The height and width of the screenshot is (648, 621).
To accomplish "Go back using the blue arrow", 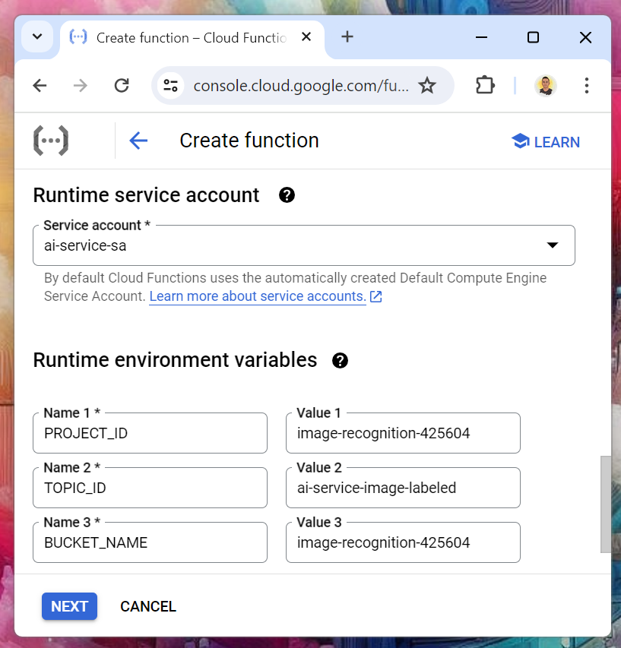I will [x=138, y=141].
